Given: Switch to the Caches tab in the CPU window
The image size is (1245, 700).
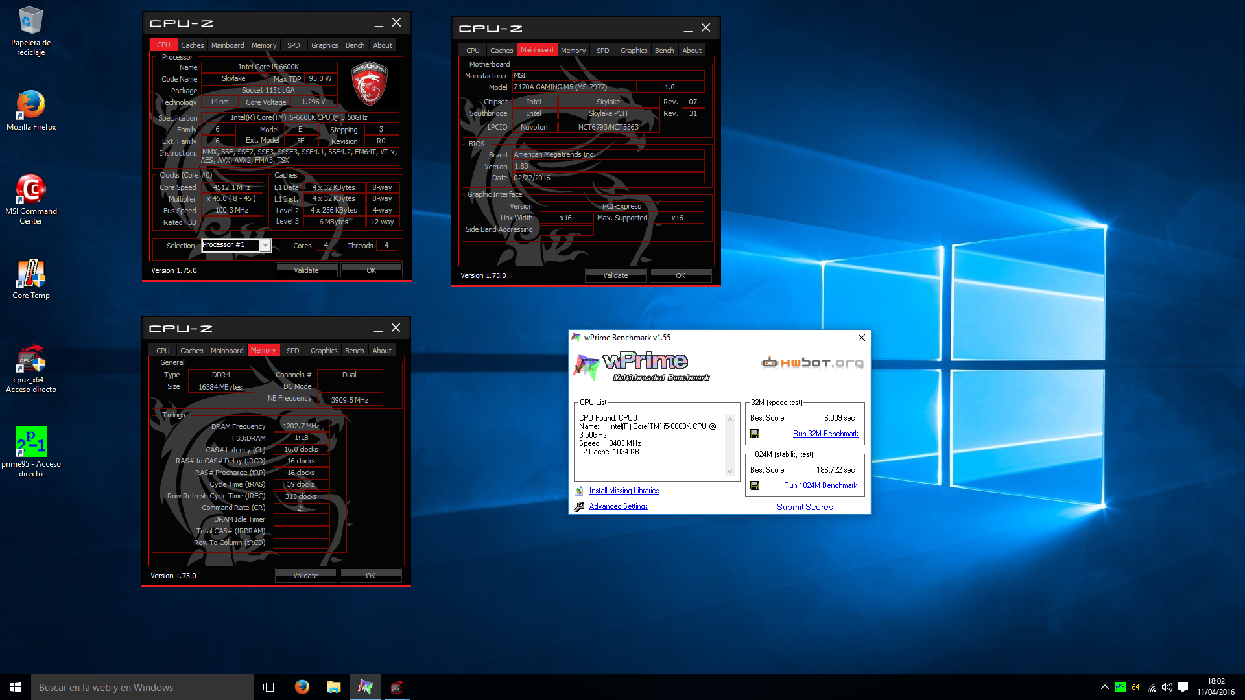Looking at the screenshot, I should [x=192, y=45].
